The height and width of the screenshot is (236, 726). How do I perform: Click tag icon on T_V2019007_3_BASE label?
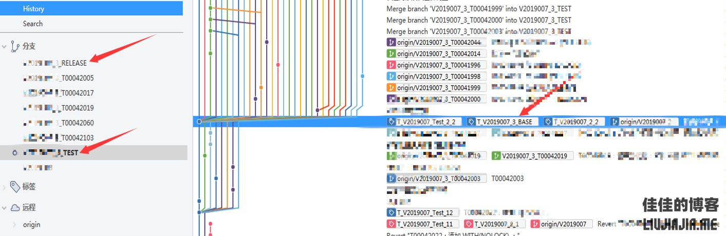click(x=471, y=122)
